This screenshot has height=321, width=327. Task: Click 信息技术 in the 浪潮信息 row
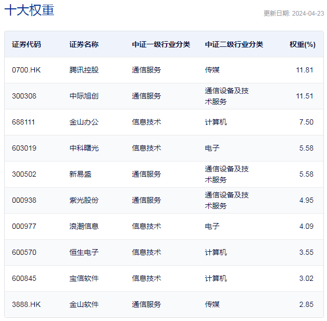pos(146,227)
